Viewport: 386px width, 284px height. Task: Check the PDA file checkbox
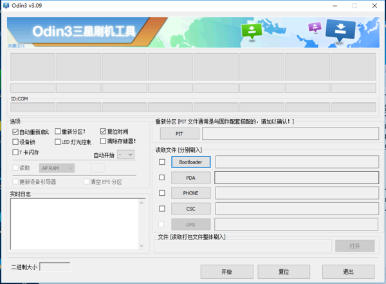pos(162,178)
